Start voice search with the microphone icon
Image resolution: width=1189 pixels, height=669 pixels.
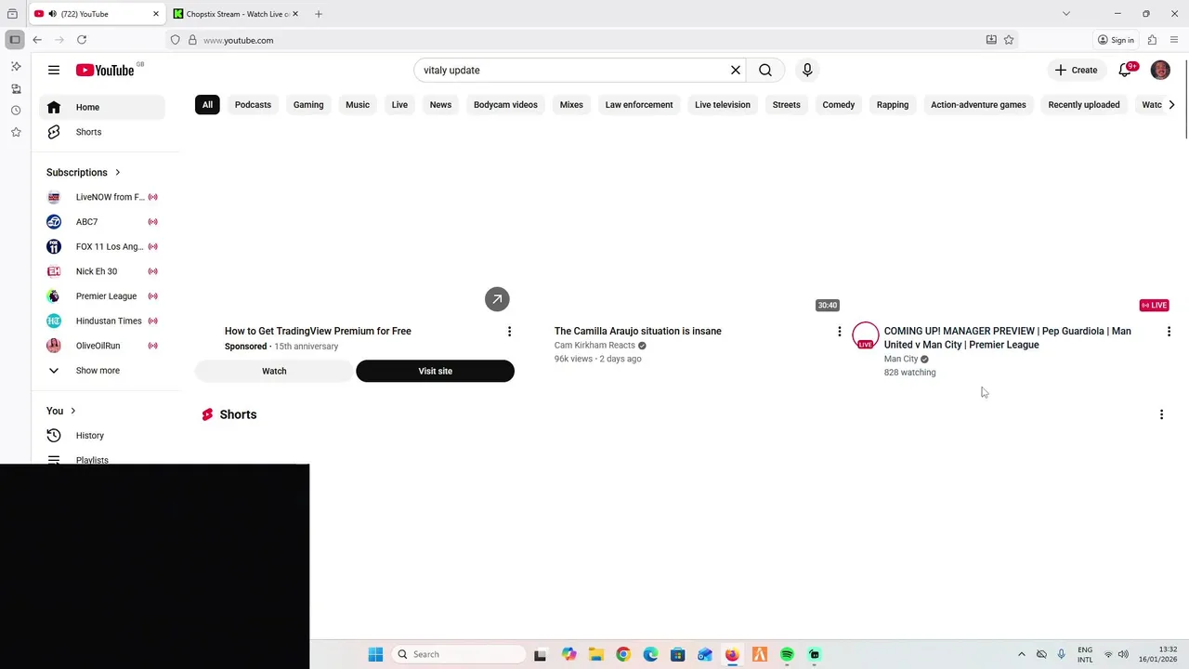coord(807,70)
